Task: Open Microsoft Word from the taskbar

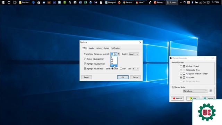Action: pos(80,2)
